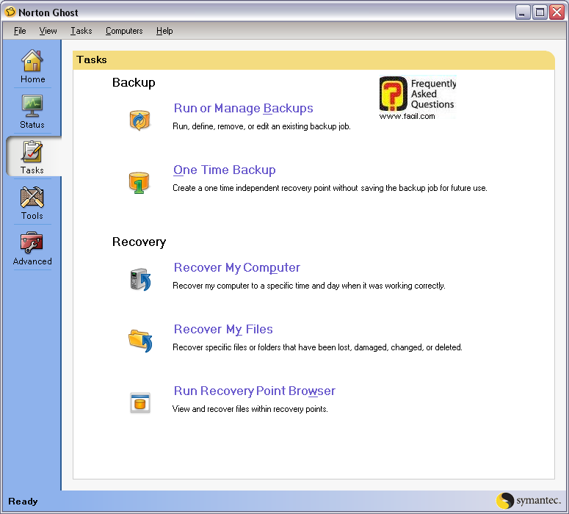Open the Tasks menu in menu bar
This screenshot has width=569, height=514.
[81, 31]
